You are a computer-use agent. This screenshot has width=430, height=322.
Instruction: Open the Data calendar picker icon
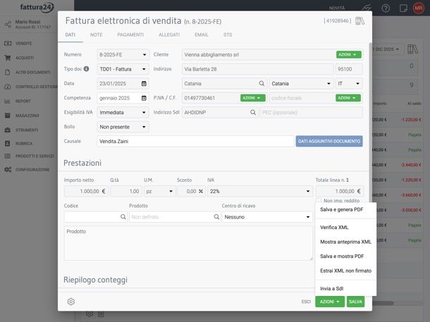pos(145,83)
